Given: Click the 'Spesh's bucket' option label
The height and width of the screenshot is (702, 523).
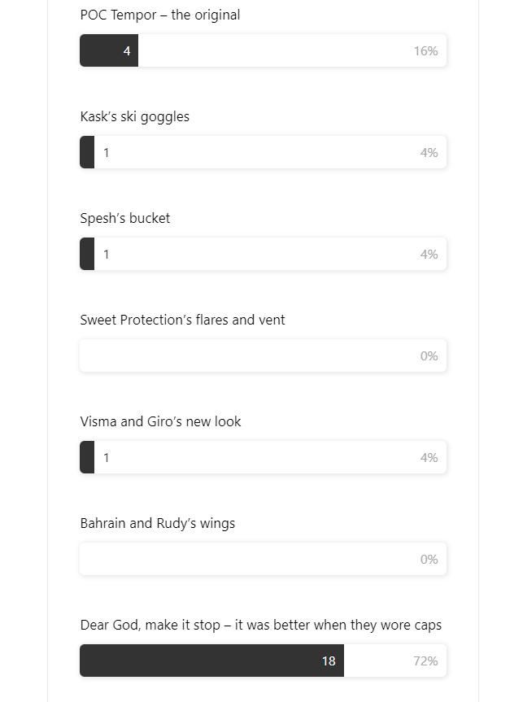Looking at the screenshot, I should click(125, 218).
